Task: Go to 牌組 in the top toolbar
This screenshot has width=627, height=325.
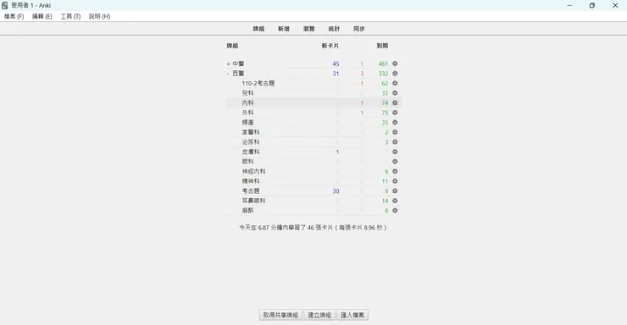Action: coord(258,29)
